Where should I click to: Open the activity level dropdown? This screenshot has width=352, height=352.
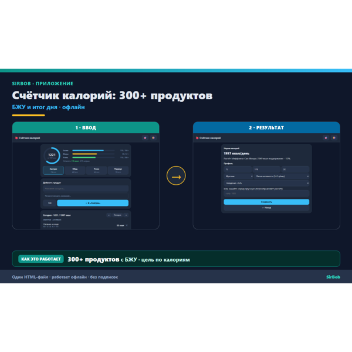pyautogui.click(x=282, y=176)
